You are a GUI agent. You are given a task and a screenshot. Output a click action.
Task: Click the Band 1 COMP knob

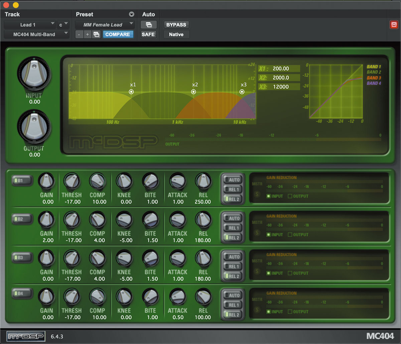pos(97,181)
